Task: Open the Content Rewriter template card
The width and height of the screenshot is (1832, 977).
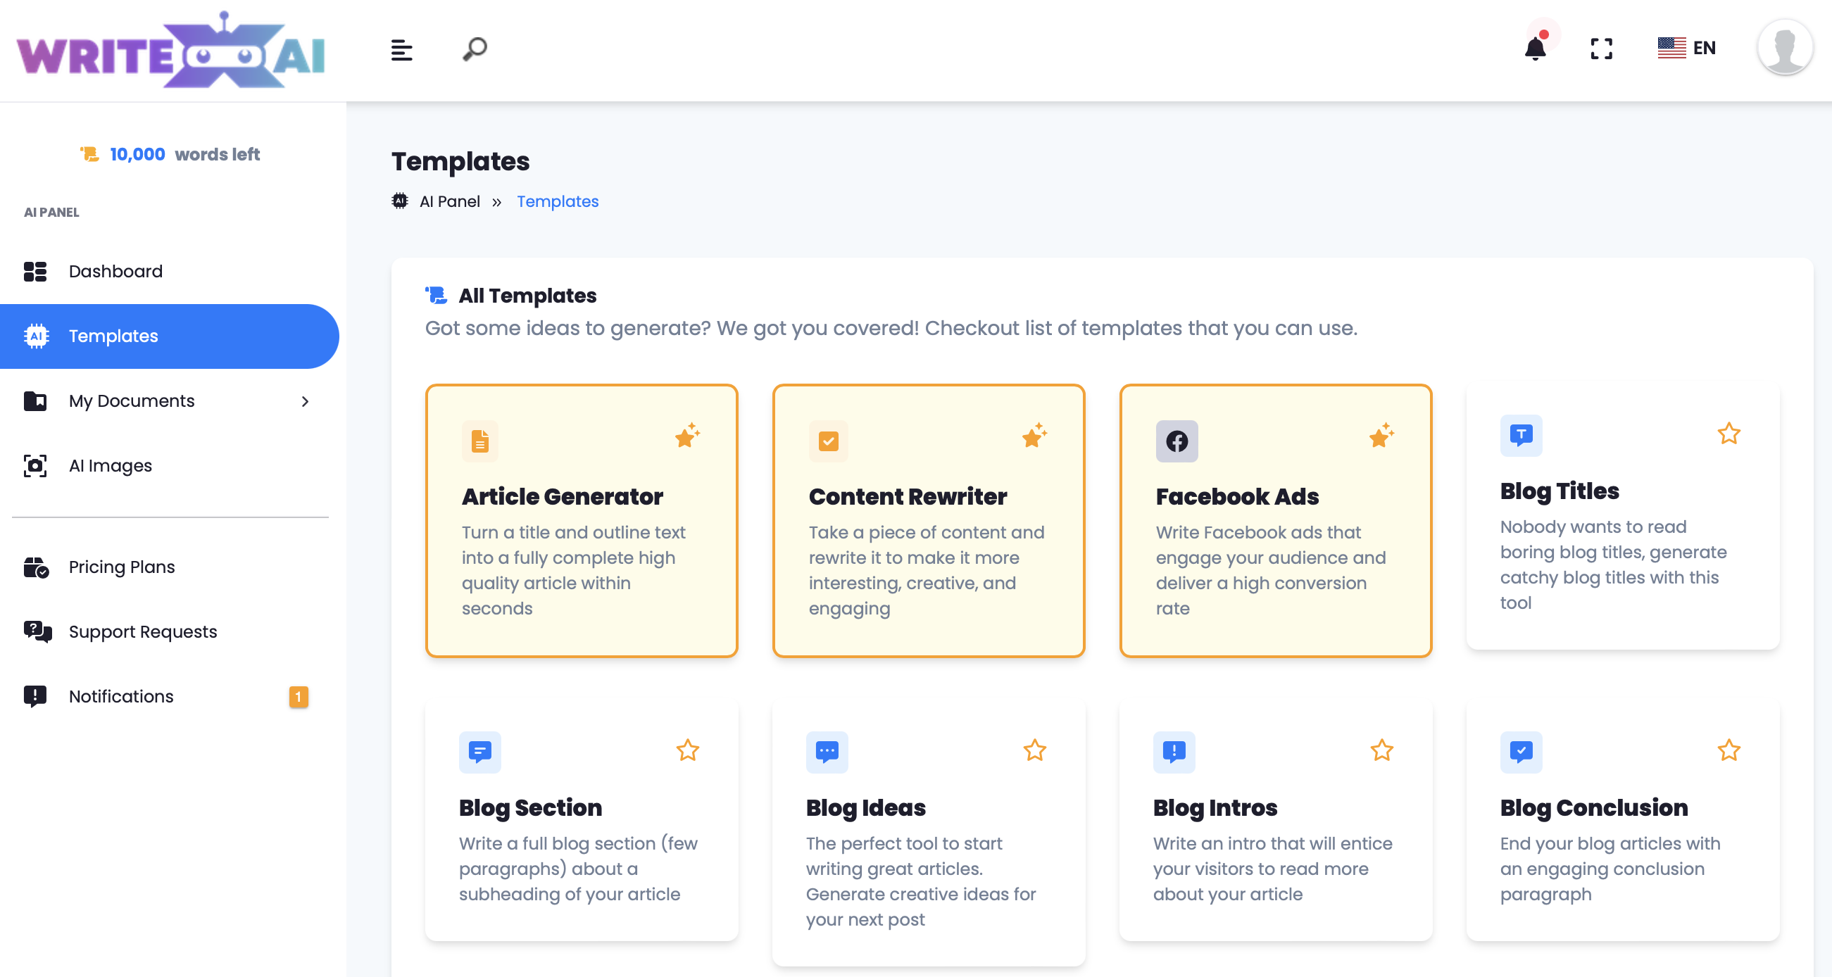Action: (x=928, y=519)
